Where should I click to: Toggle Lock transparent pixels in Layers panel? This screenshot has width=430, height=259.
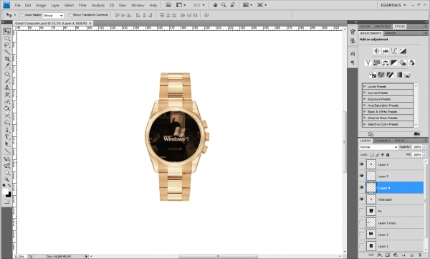(x=371, y=155)
